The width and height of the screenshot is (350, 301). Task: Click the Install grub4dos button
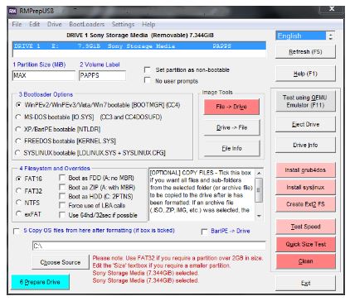[x=305, y=170]
